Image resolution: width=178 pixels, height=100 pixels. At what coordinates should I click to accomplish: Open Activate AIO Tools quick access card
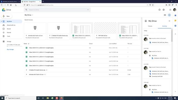(x=35, y=31)
